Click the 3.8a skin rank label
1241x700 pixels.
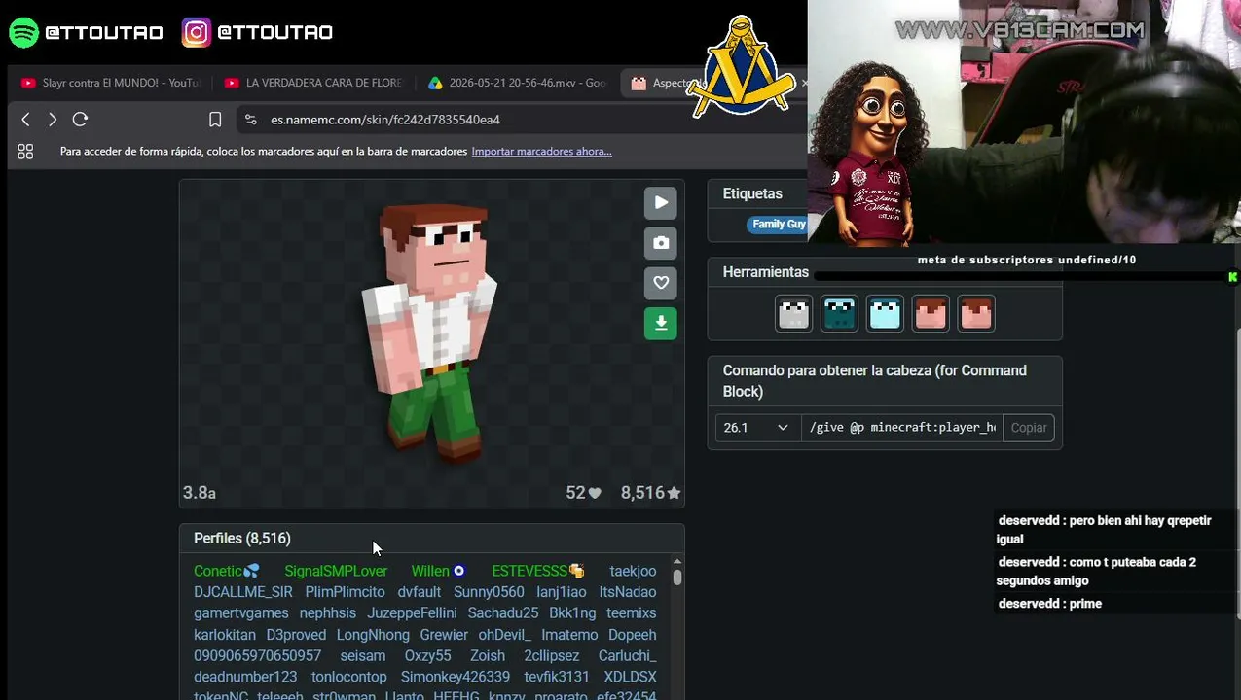tap(200, 493)
